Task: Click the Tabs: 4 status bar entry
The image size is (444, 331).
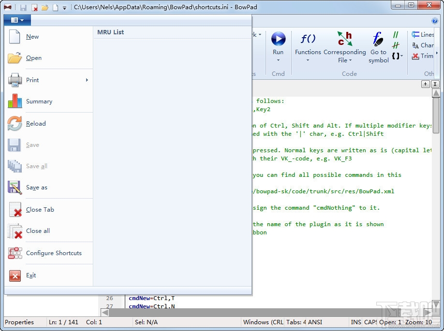Action: point(296,322)
